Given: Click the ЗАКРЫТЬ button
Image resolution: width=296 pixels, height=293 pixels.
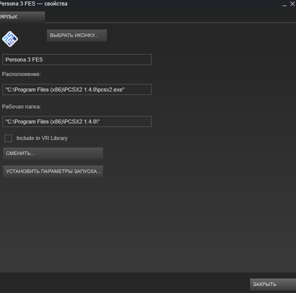Looking at the screenshot, I should [x=273, y=284].
